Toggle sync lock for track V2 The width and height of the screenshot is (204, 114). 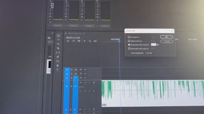(x=81, y=73)
